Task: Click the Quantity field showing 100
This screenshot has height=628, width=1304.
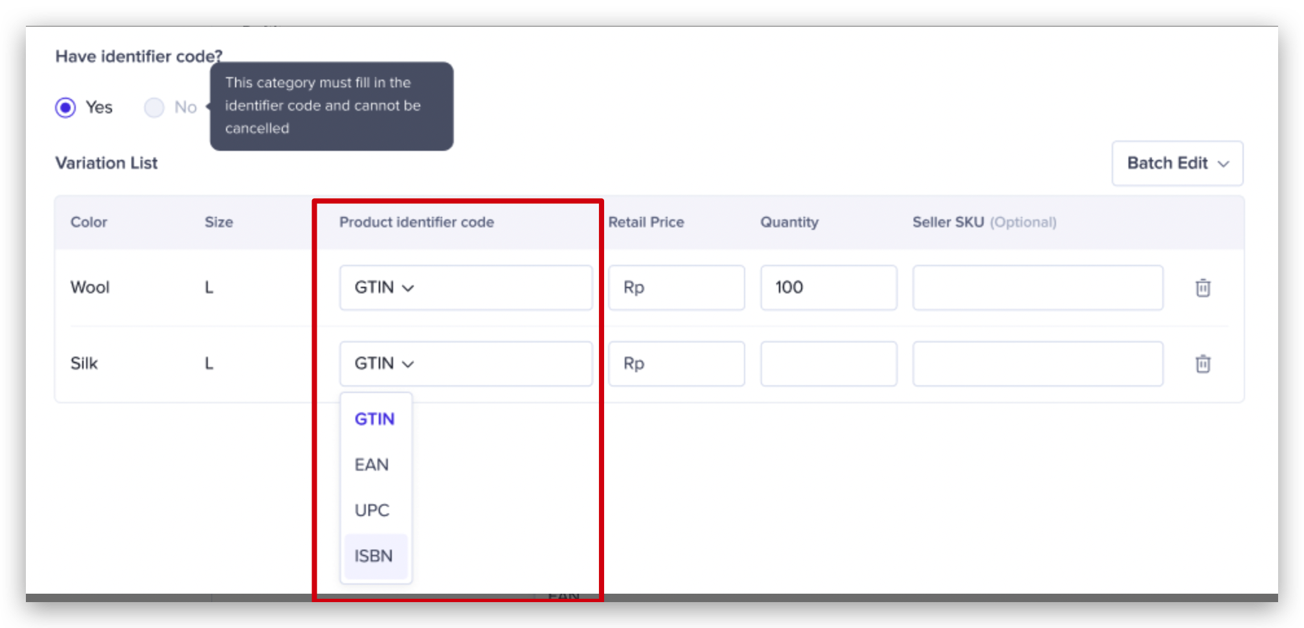Action: point(829,287)
